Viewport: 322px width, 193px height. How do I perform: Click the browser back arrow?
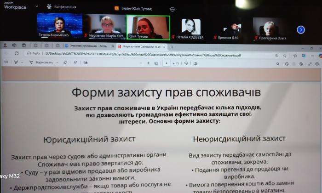(x=6, y=54)
